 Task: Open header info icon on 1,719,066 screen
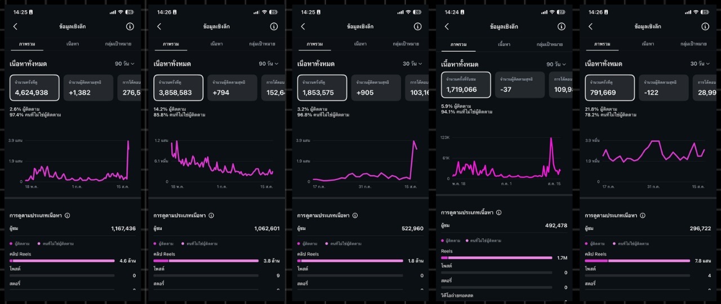point(562,26)
